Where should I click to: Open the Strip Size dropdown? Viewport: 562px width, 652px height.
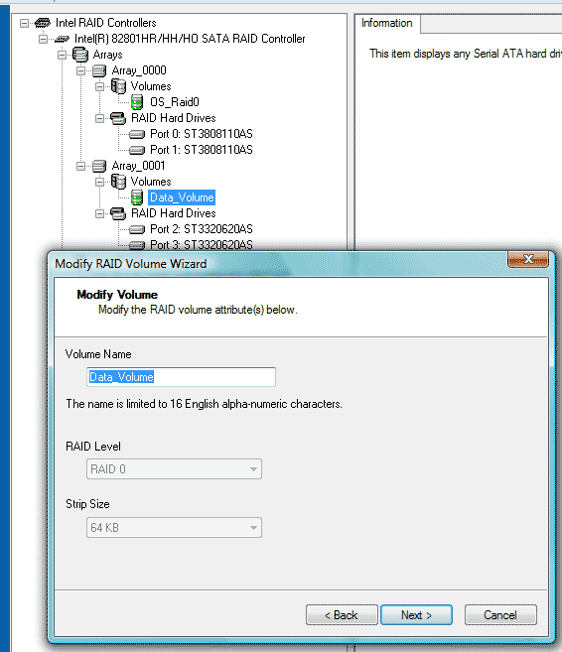[174, 528]
